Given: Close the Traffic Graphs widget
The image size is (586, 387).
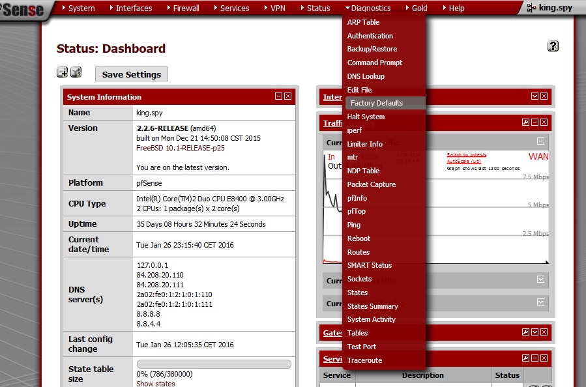Looking at the screenshot, I should 544,122.
